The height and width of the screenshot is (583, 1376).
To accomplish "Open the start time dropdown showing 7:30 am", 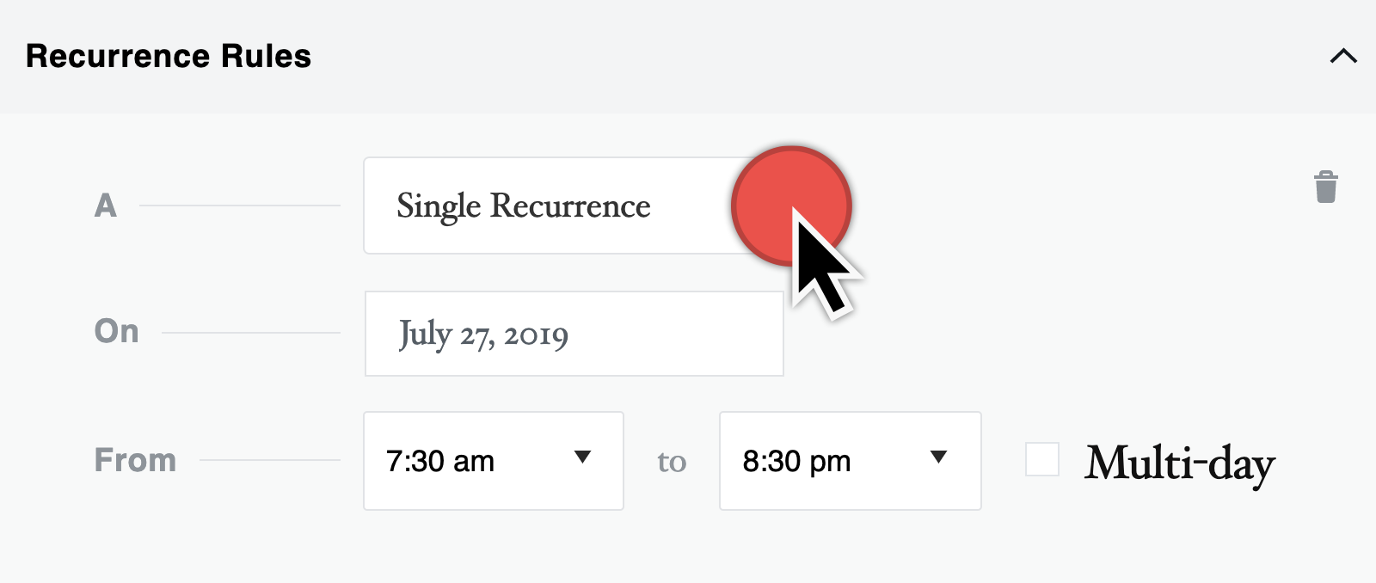I will point(494,461).
